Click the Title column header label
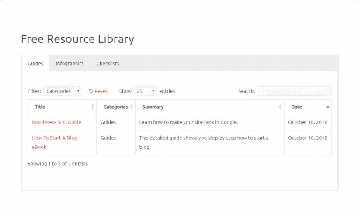Image resolution: width=358 pixels, height=214 pixels. click(x=40, y=107)
